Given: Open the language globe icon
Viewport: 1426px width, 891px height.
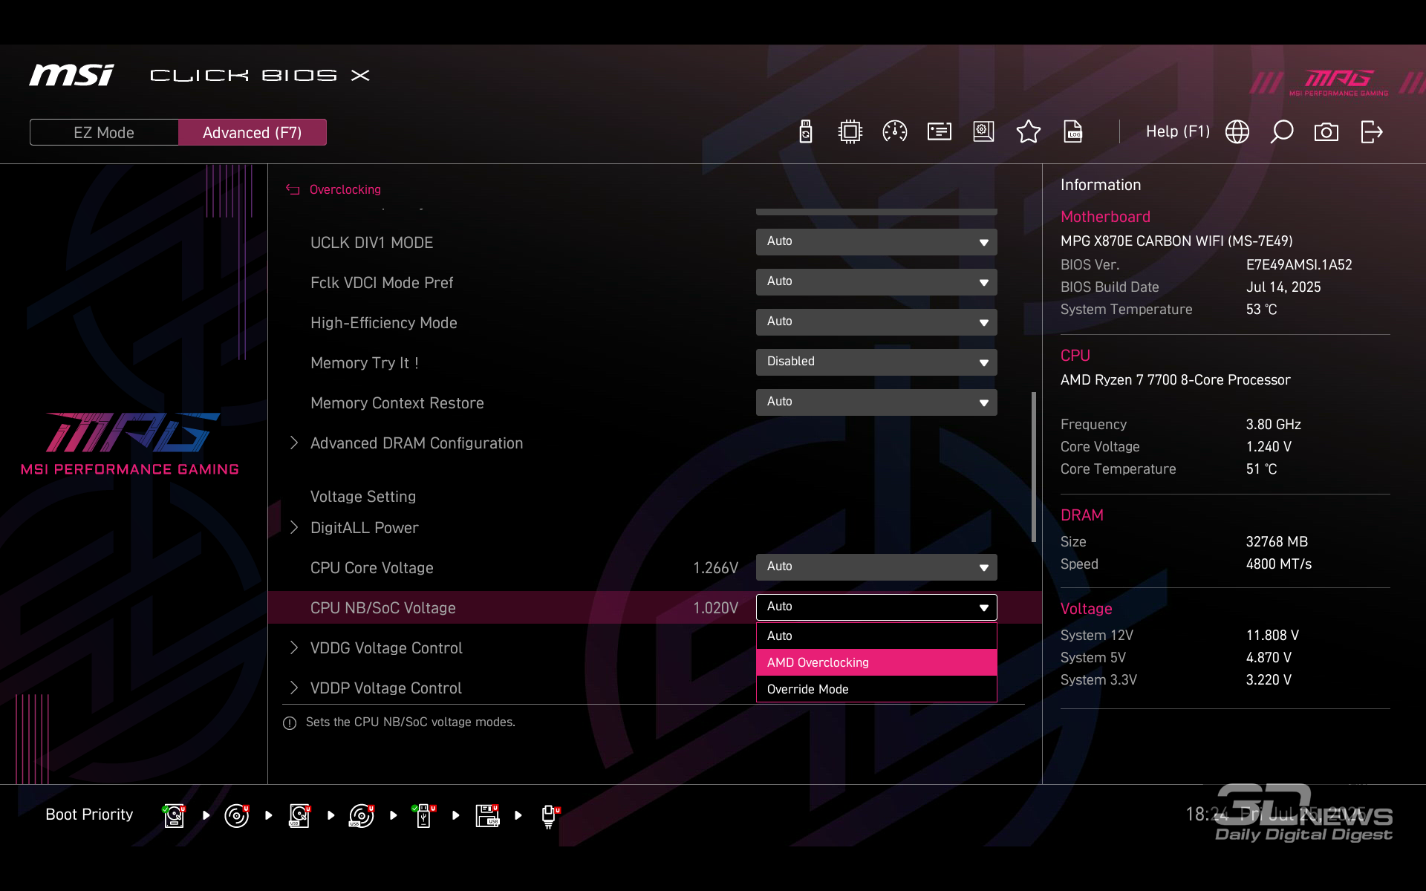Looking at the screenshot, I should pos(1237,132).
